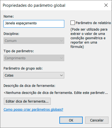Viewport: 112px width, 128px height.
Task: Select the Cotas value in group combo box
Action: [34, 75]
